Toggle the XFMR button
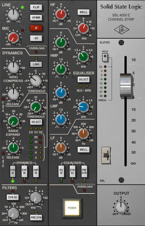The height and width of the screenshot is (226, 145). (x=36, y=18)
